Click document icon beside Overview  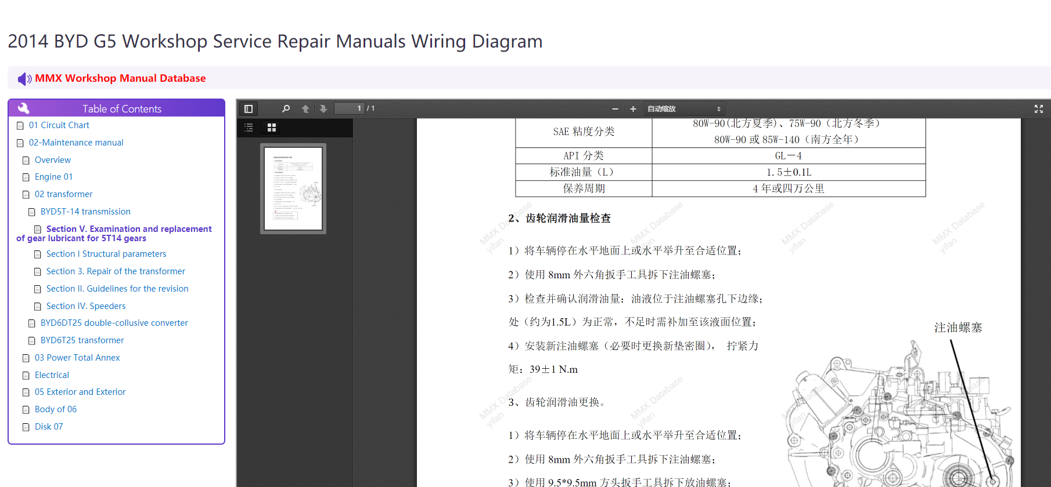[26, 161]
